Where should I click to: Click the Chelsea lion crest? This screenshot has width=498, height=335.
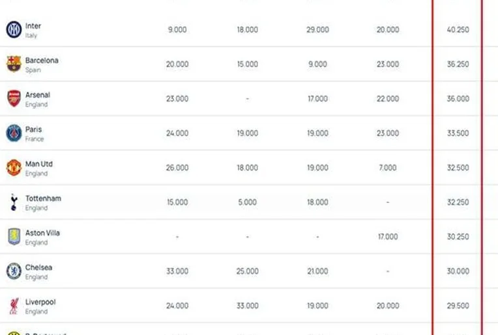(x=14, y=271)
